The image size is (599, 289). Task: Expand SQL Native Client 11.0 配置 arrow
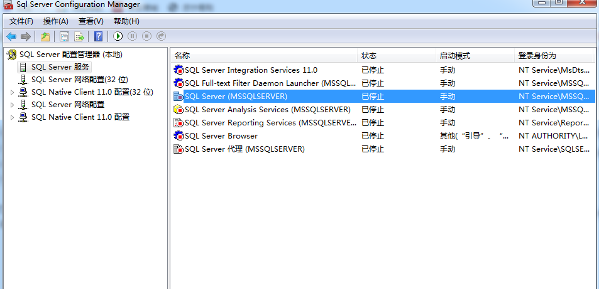coord(12,117)
